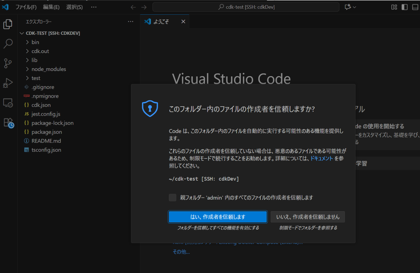Open the 選択(S) menu
Viewport: 420px width, 273px height.
74,7
